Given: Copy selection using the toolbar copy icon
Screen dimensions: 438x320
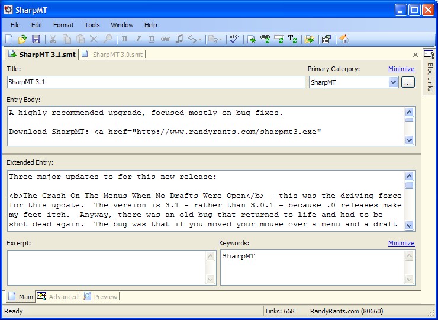Looking at the screenshot, I should 67,39.
